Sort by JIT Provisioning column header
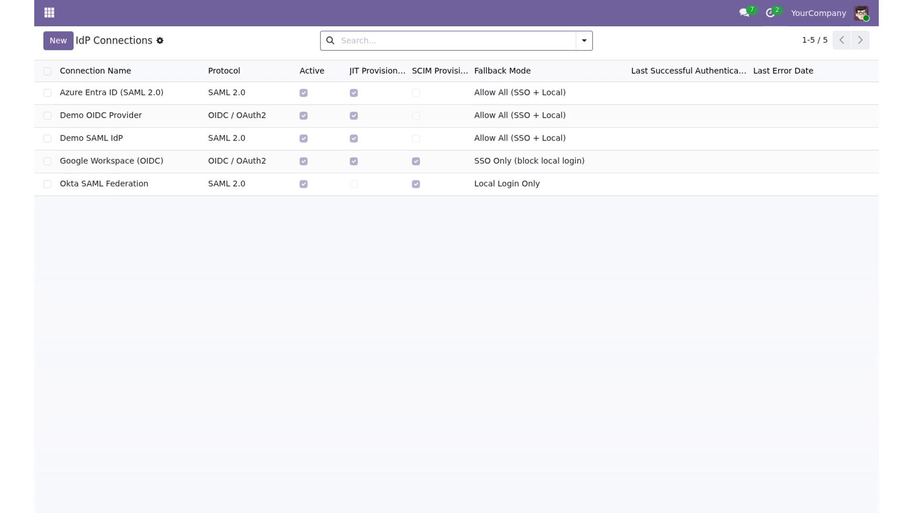Image resolution: width=913 pixels, height=513 pixels. (x=377, y=71)
